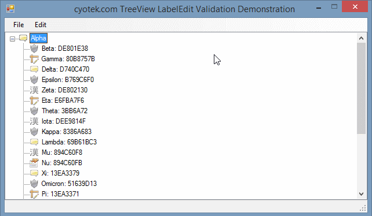This screenshot has width=372, height=216.
Task: Click the kanji icon beside Mu
Action: [34, 152]
